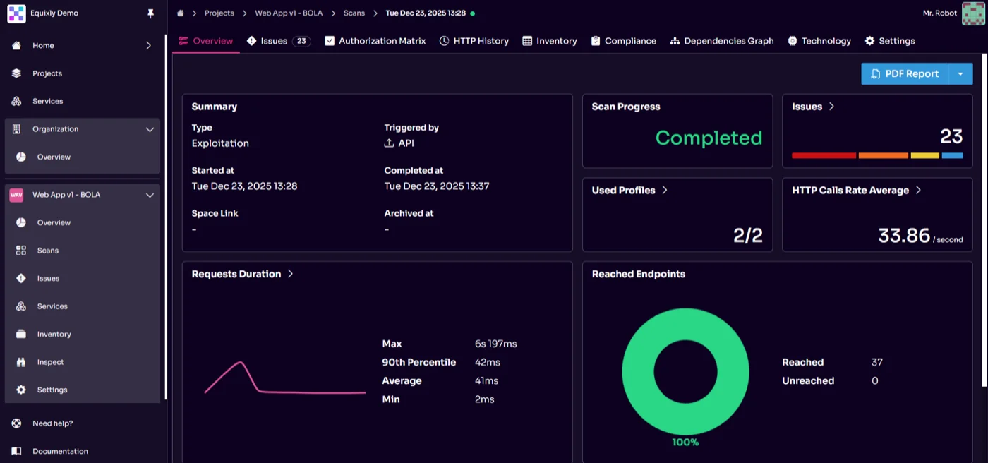This screenshot has height=463, width=988.
Task: Open the Issues tab icon with diamond symbol
Action: (x=253, y=41)
